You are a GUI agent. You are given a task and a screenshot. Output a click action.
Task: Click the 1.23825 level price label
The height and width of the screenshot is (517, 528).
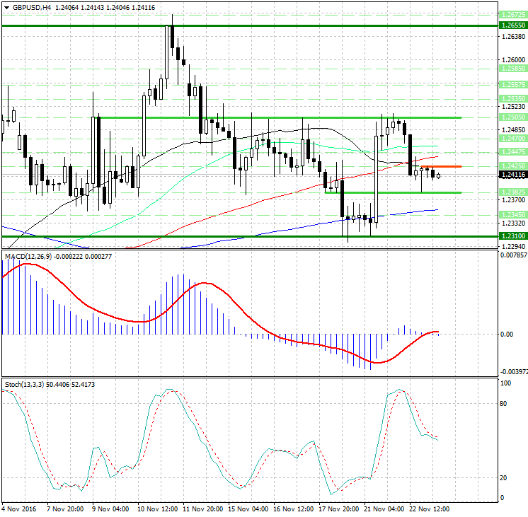[x=512, y=192]
